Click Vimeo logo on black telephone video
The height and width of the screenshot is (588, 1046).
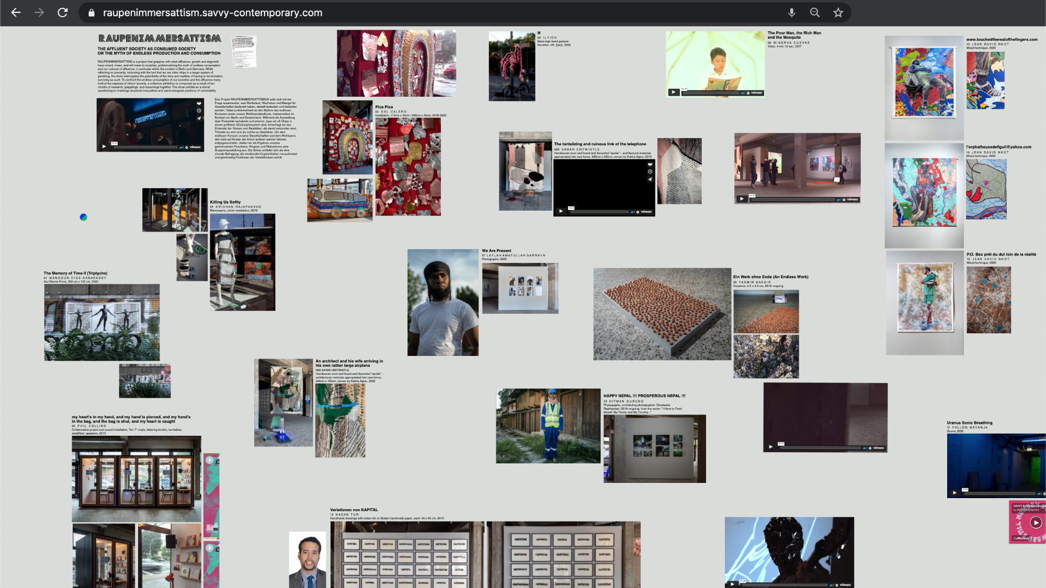pos(646,212)
